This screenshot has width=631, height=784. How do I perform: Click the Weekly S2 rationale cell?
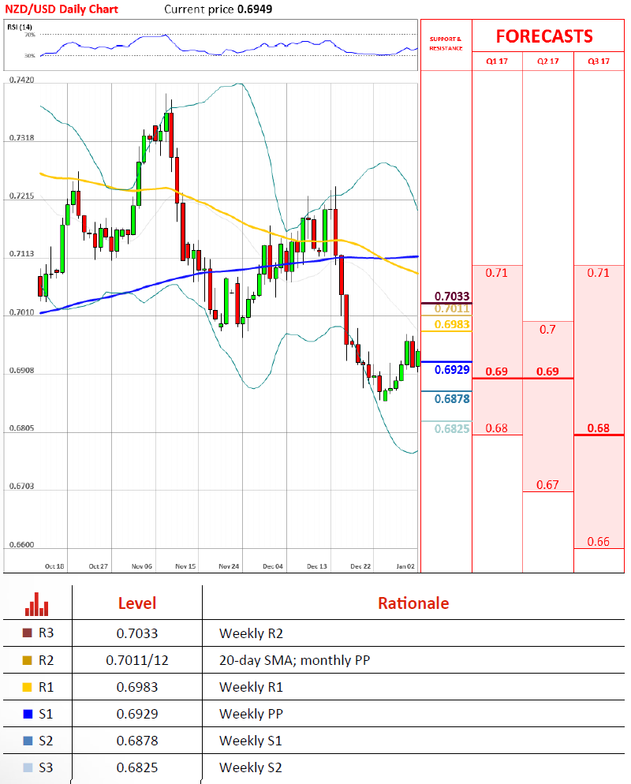point(251,767)
